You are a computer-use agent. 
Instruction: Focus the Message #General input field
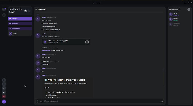pos(102,101)
